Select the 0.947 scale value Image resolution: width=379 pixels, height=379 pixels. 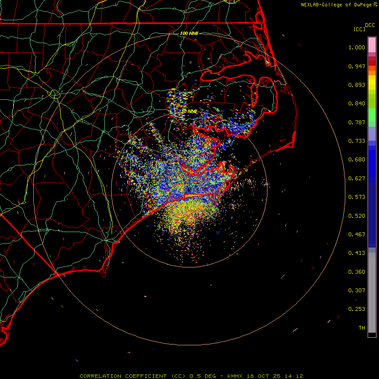point(357,66)
